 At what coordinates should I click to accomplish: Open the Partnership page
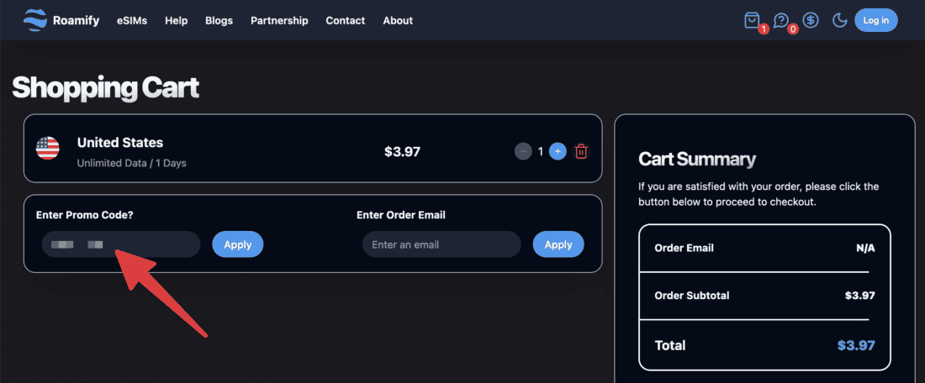click(279, 20)
